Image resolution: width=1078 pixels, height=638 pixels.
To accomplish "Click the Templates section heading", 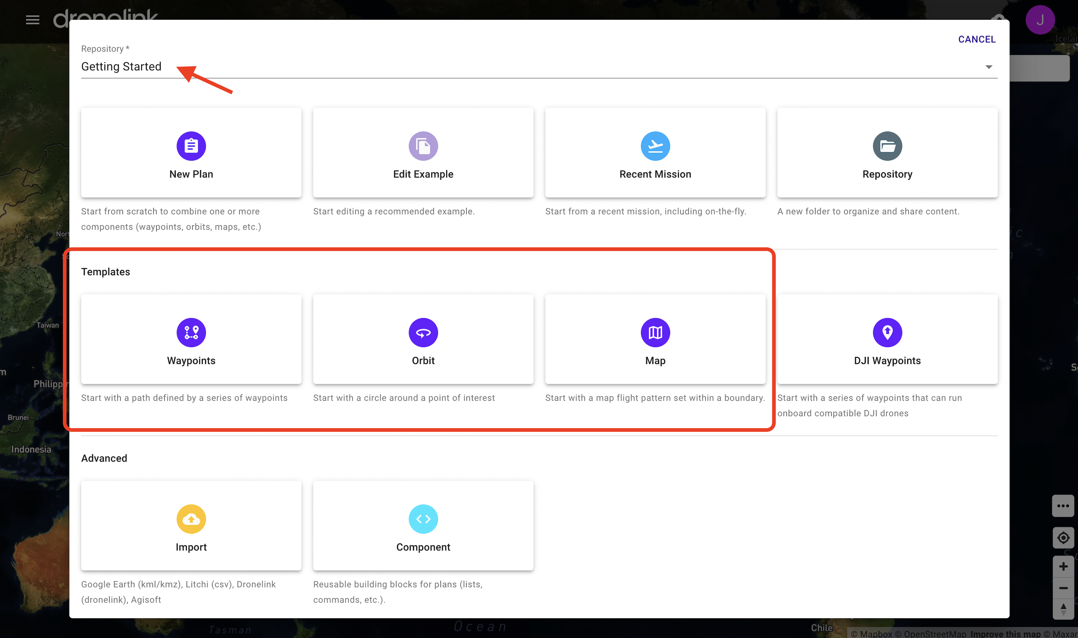I will tap(106, 272).
